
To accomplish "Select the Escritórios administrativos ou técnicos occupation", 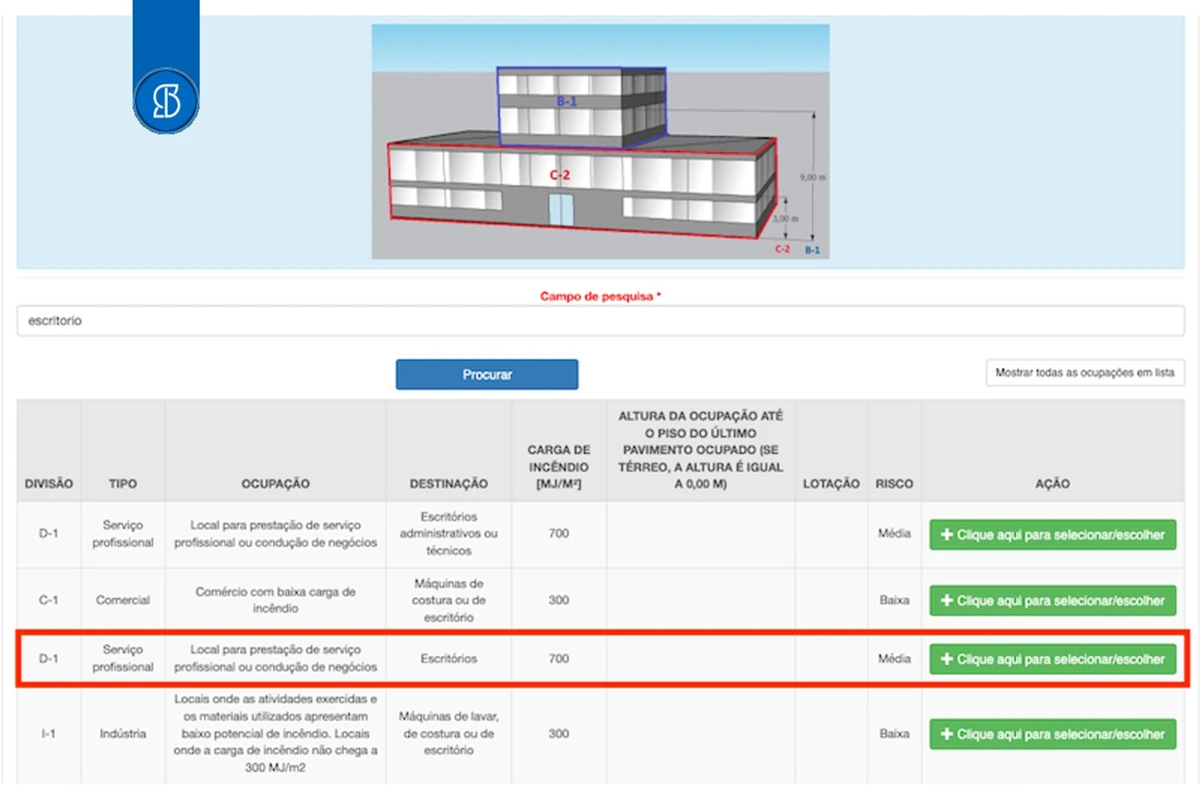I will coord(1053,535).
